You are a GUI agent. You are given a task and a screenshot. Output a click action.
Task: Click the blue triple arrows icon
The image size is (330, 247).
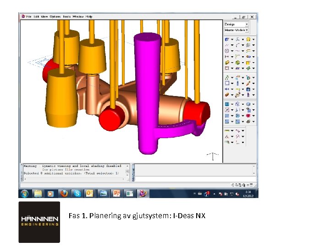[x=227, y=89]
